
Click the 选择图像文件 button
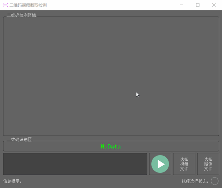click(x=208, y=164)
